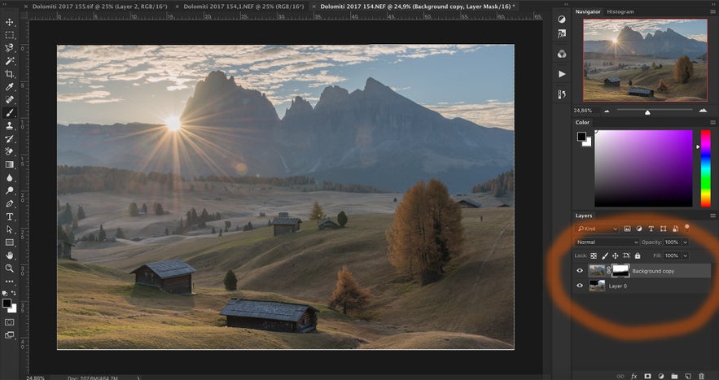Hide the Background copy layer
The width and height of the screenshot is (719, 380).
pyautogui.click(x=580, y=270)
